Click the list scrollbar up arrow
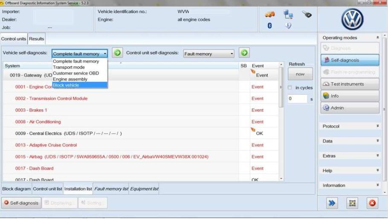 pyautogui.click(x=281, y=65)
